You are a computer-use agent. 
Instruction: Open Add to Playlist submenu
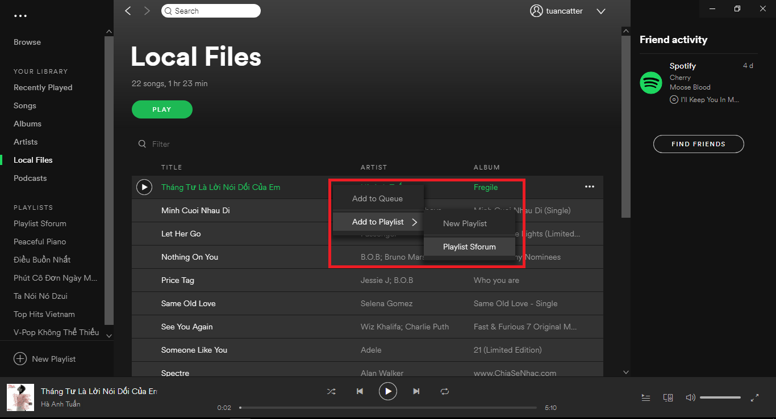(378, 222)
